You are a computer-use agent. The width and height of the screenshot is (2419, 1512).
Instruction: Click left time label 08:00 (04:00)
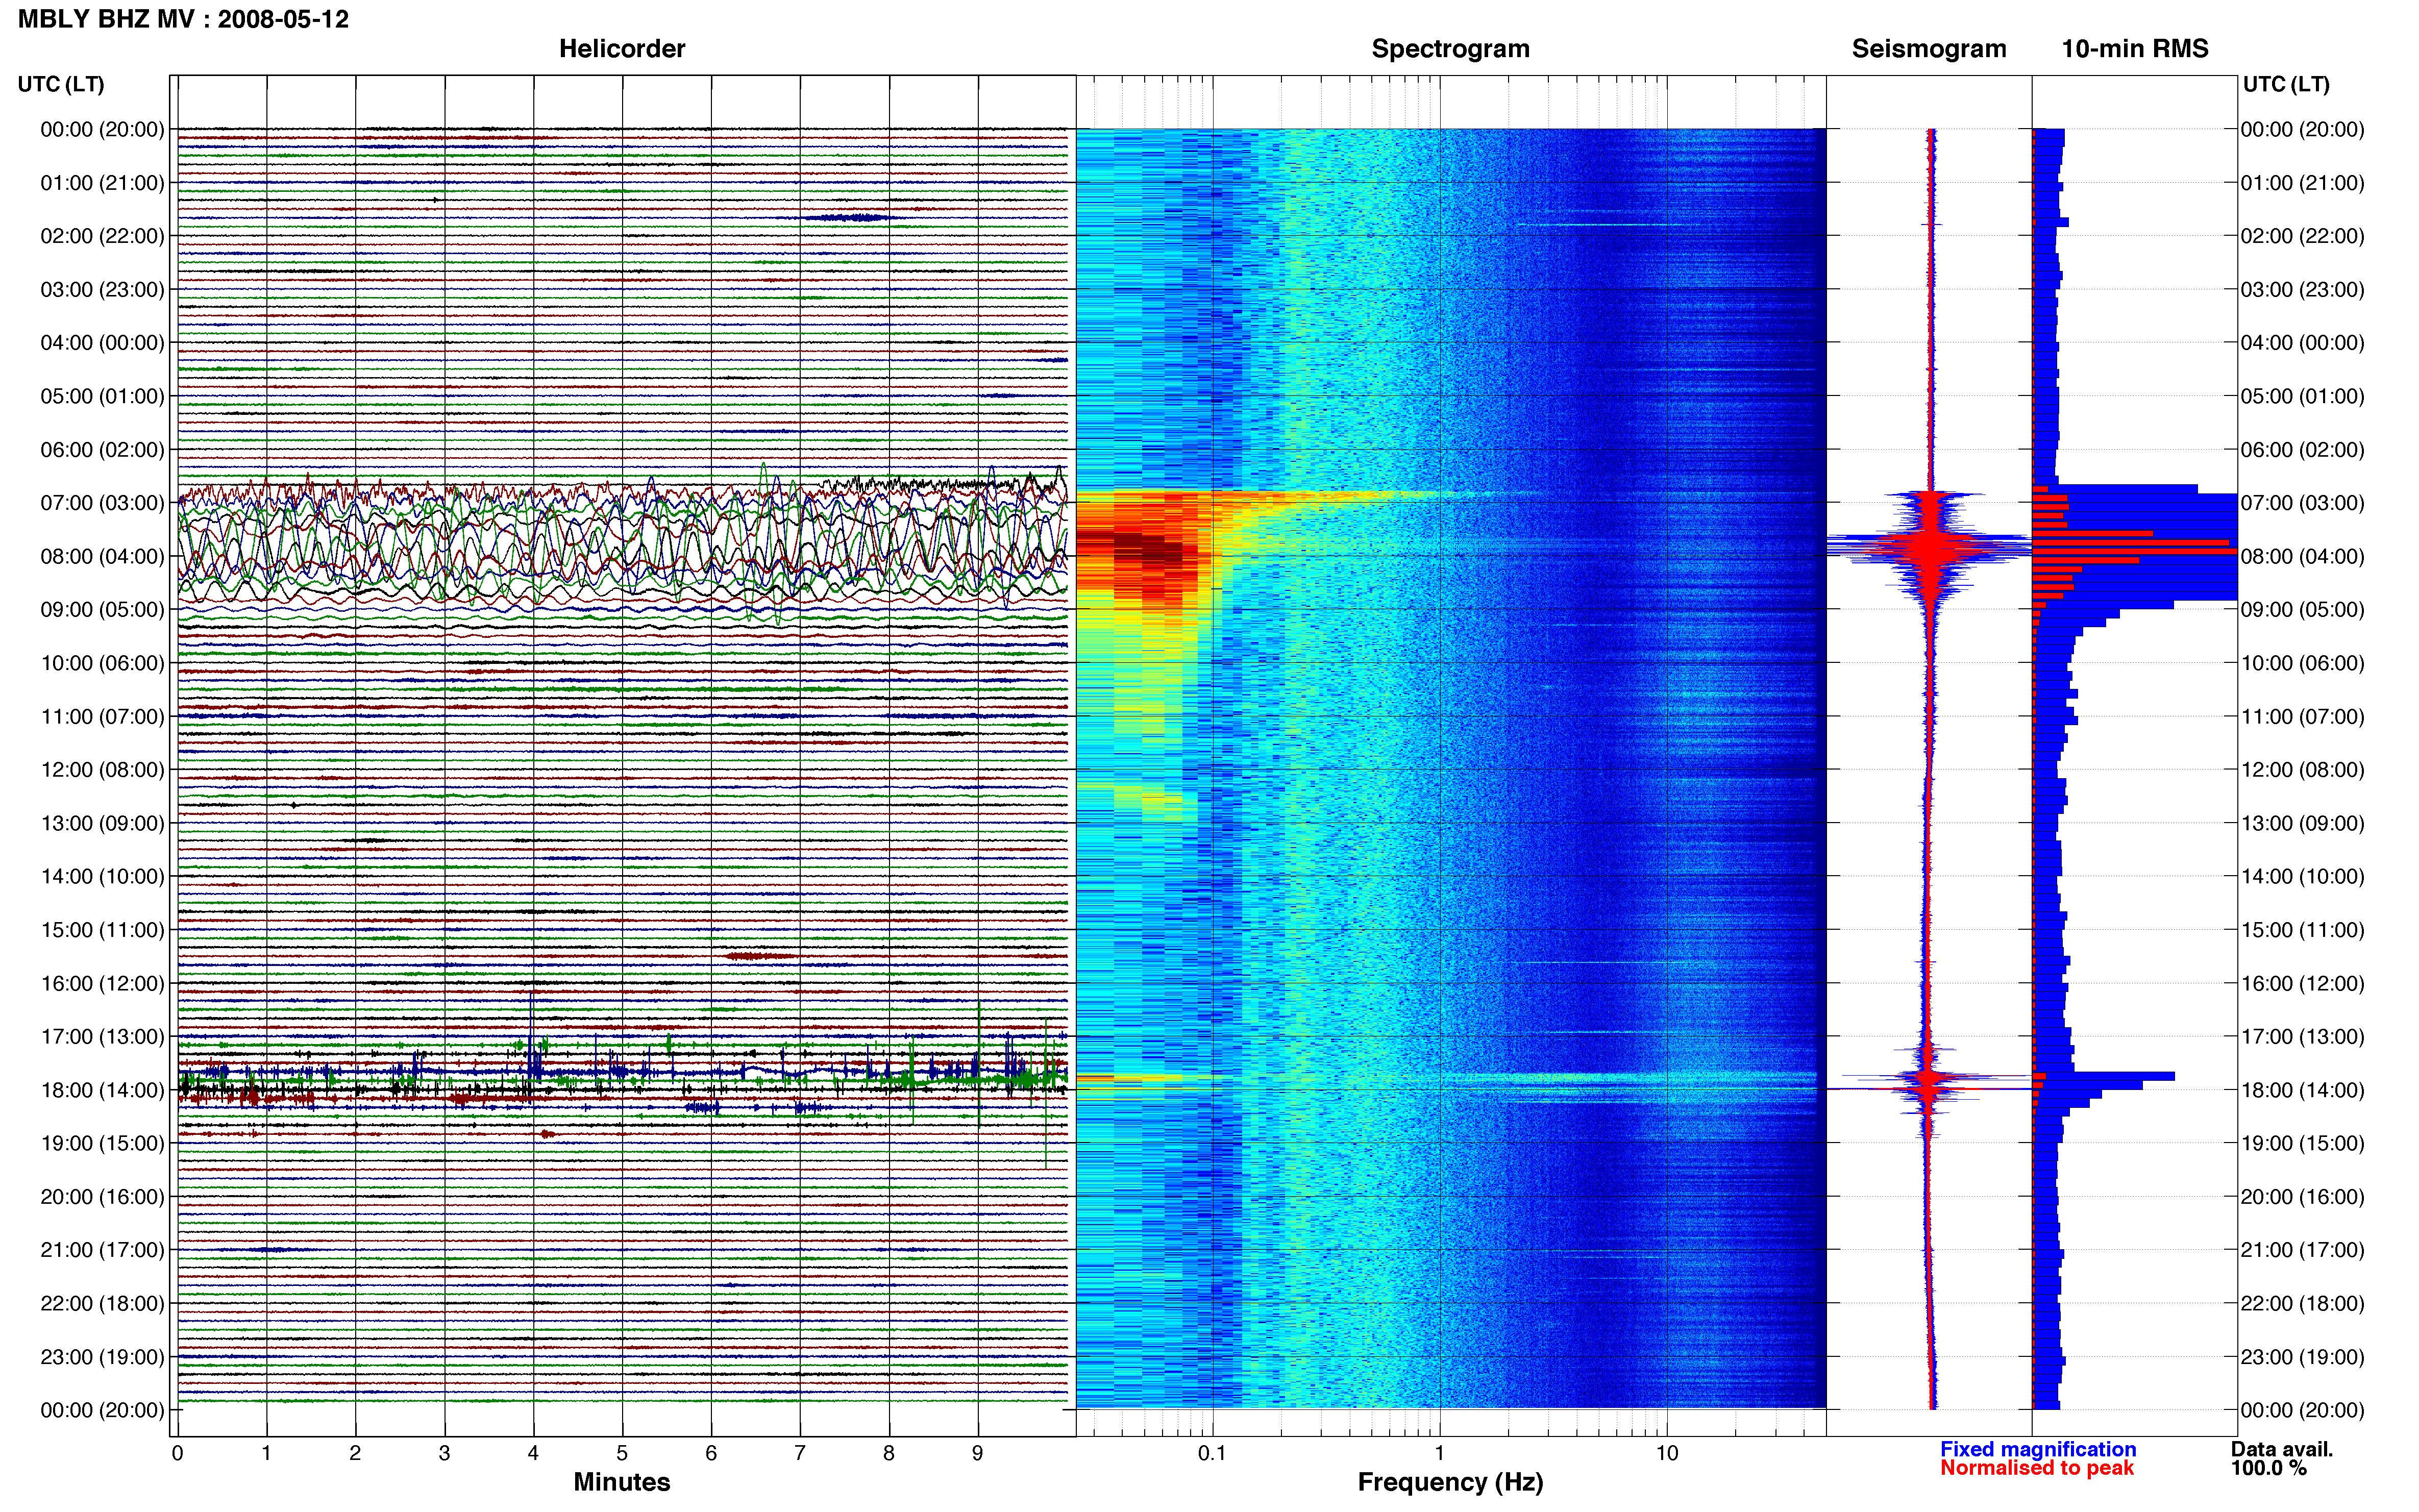point(102,556)
